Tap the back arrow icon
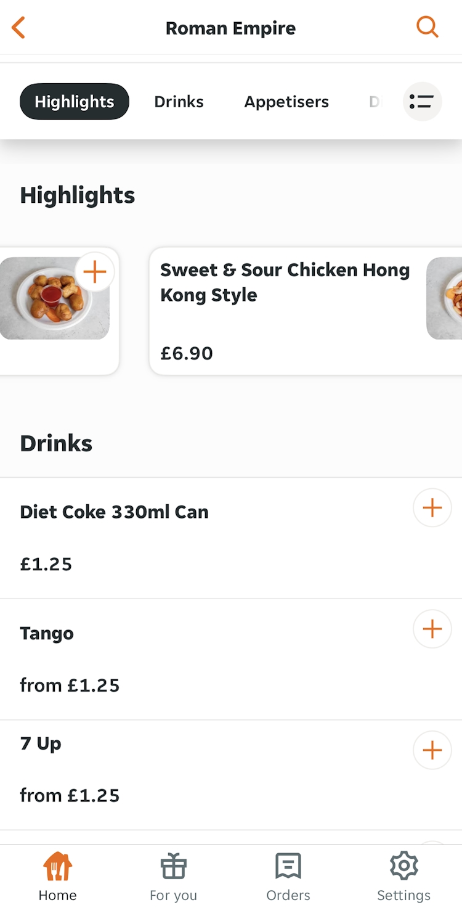This screenshot has width=462, height=921. (x=18, y=28)
